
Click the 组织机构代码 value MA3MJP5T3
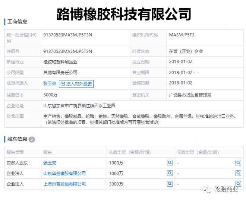click(182, 35)
